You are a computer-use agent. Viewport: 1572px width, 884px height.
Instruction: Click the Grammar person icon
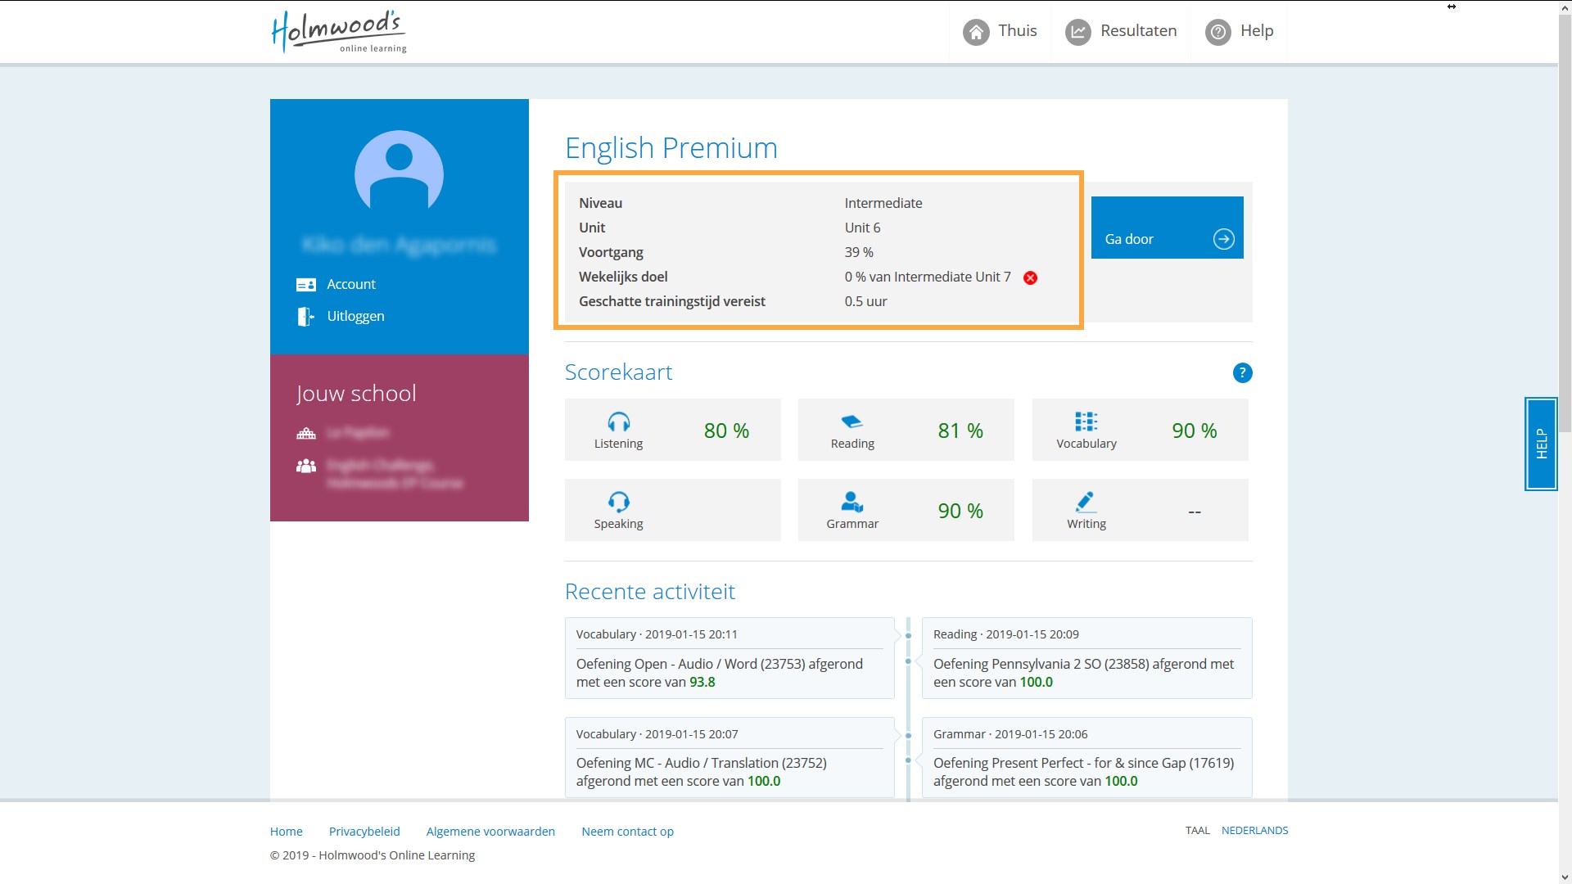[852, 502]
